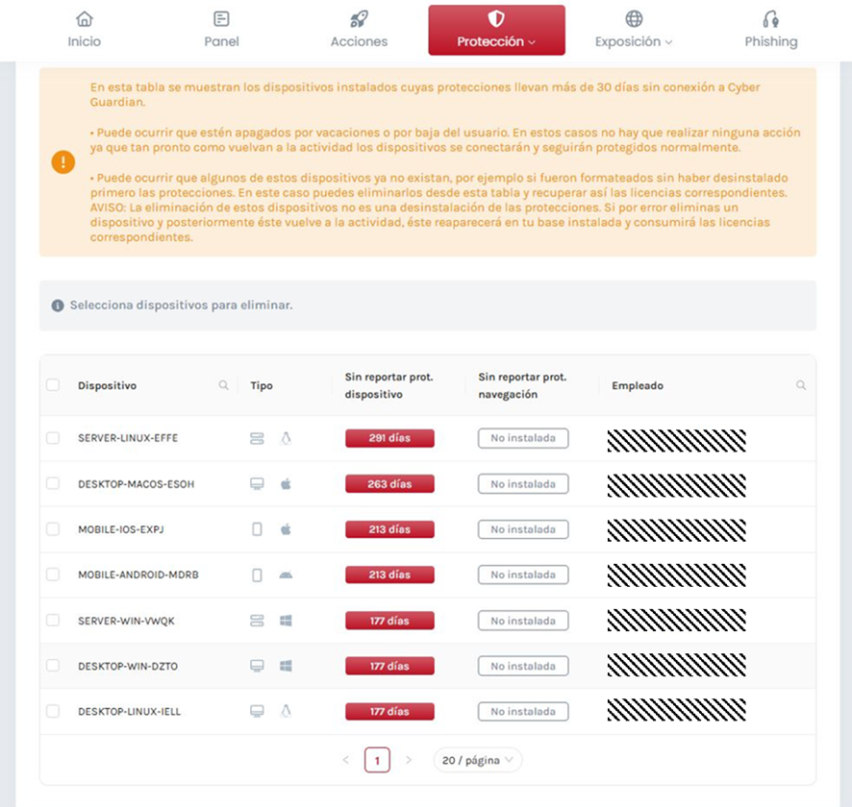
Task: Open the search icon in the Dispositivo column
Action: click(x=224, y=384)
